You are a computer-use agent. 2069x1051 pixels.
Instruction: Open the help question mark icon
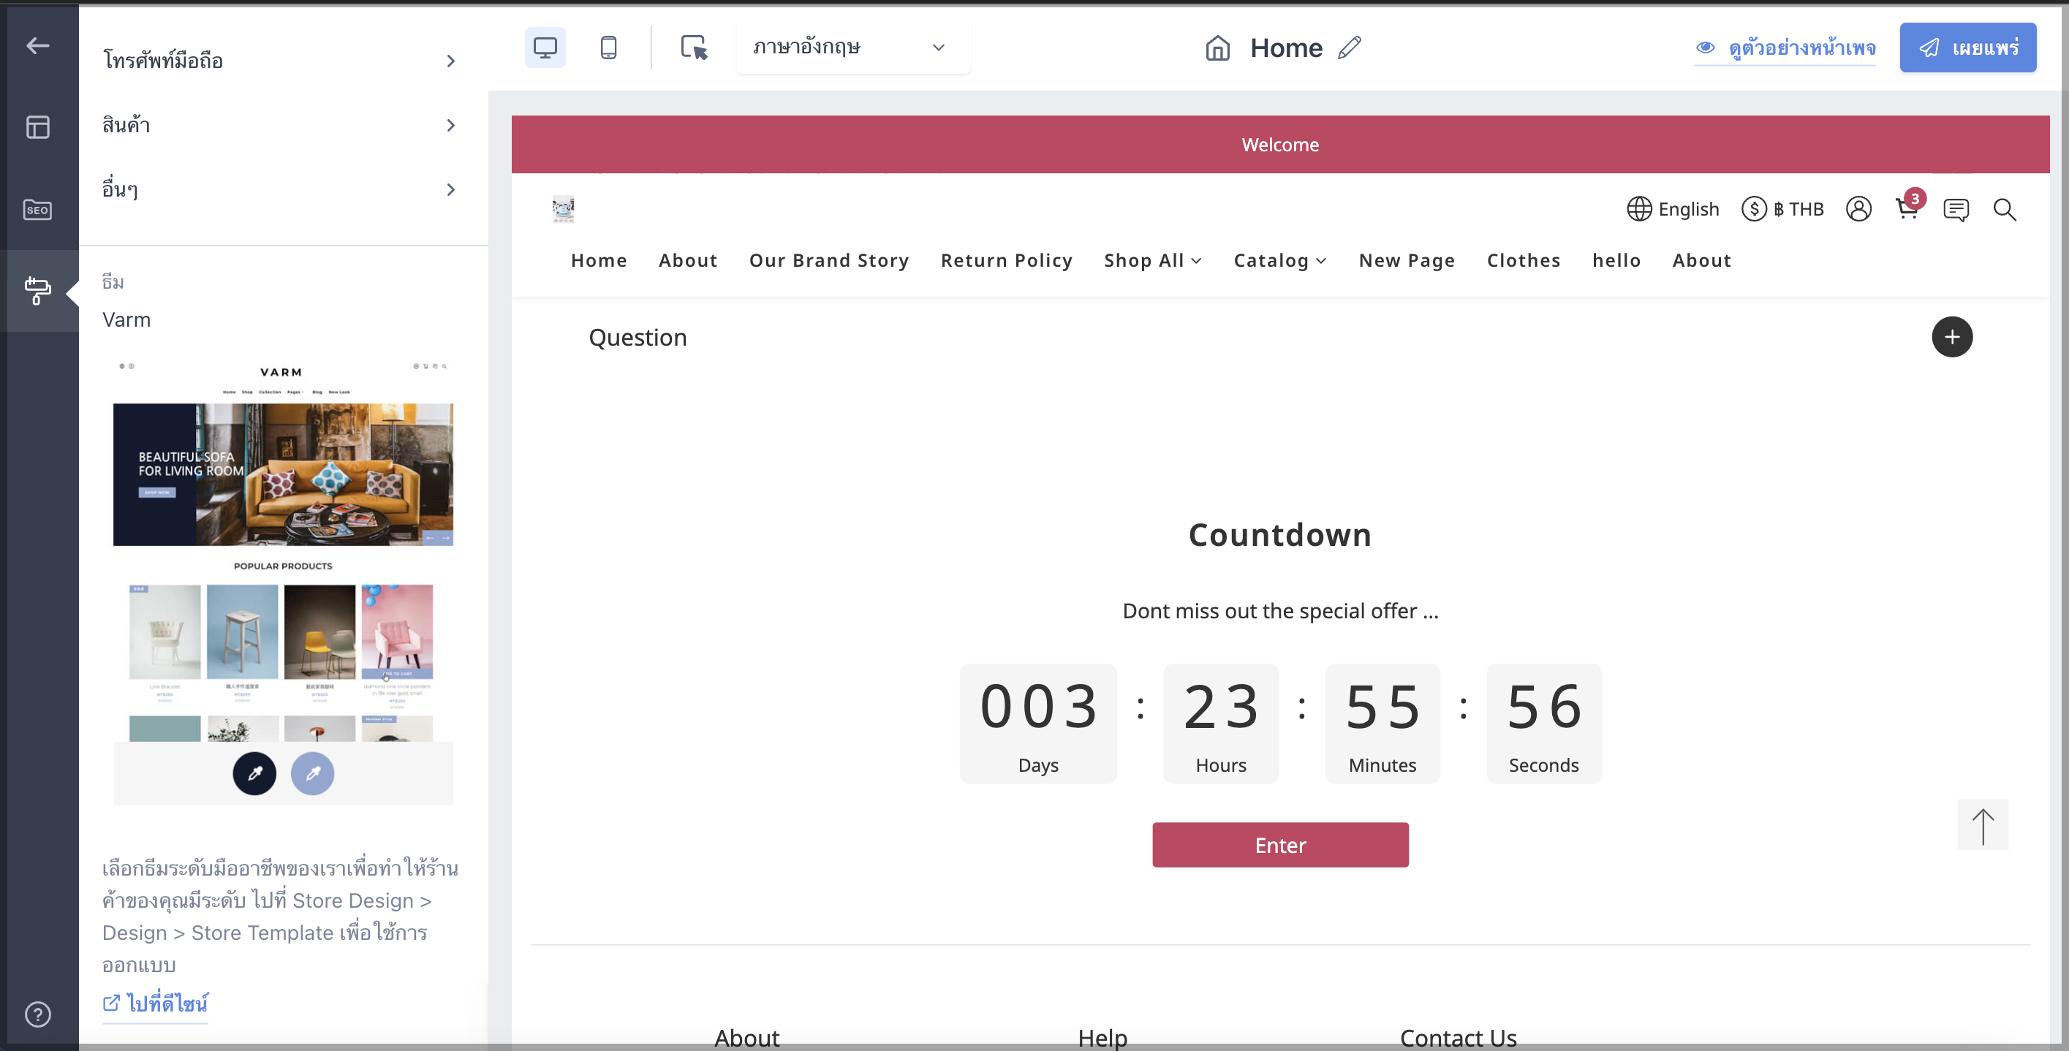pyautogui.click(x=38, y=1014)
